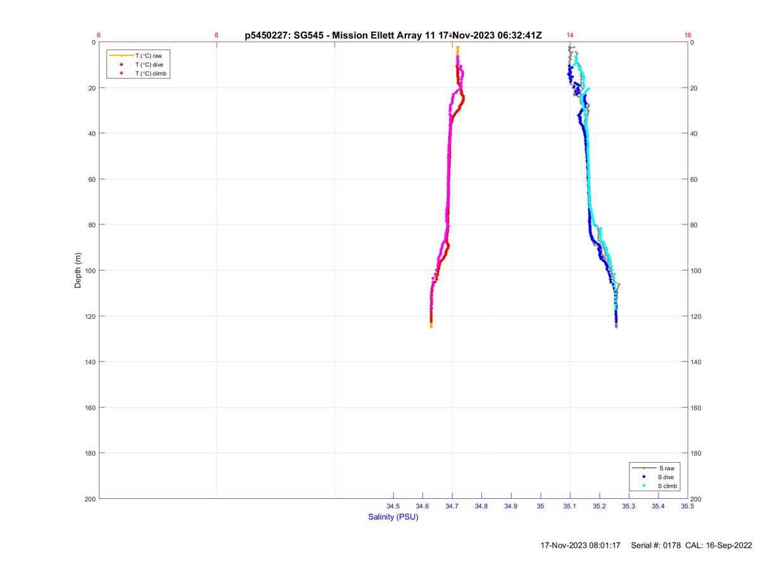Click the 200 tick on left depth axis

click(x=90, y=499)
